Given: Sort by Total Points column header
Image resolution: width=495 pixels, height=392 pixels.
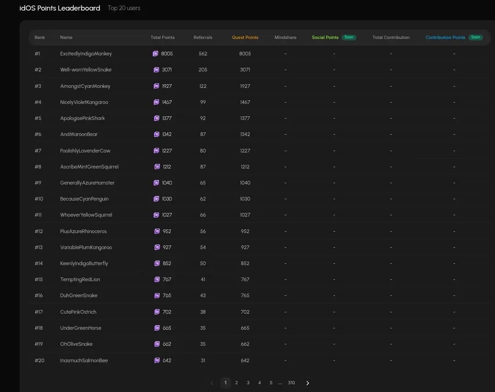Looking at the screenshot, I should 163,37.
